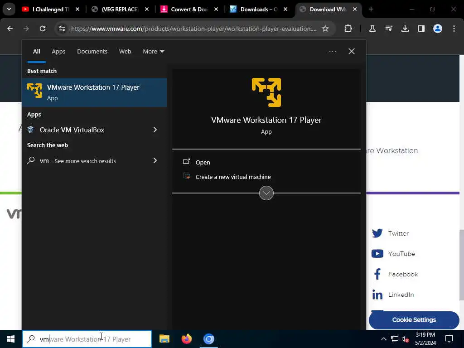Image resolution: width=464 pixels, height=348 pixels.
Task: Open the taskbar clock and date
Action: [x=425, y=339]
